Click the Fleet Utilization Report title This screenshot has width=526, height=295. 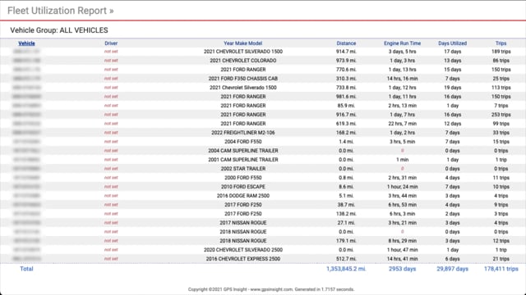point(60,11)
